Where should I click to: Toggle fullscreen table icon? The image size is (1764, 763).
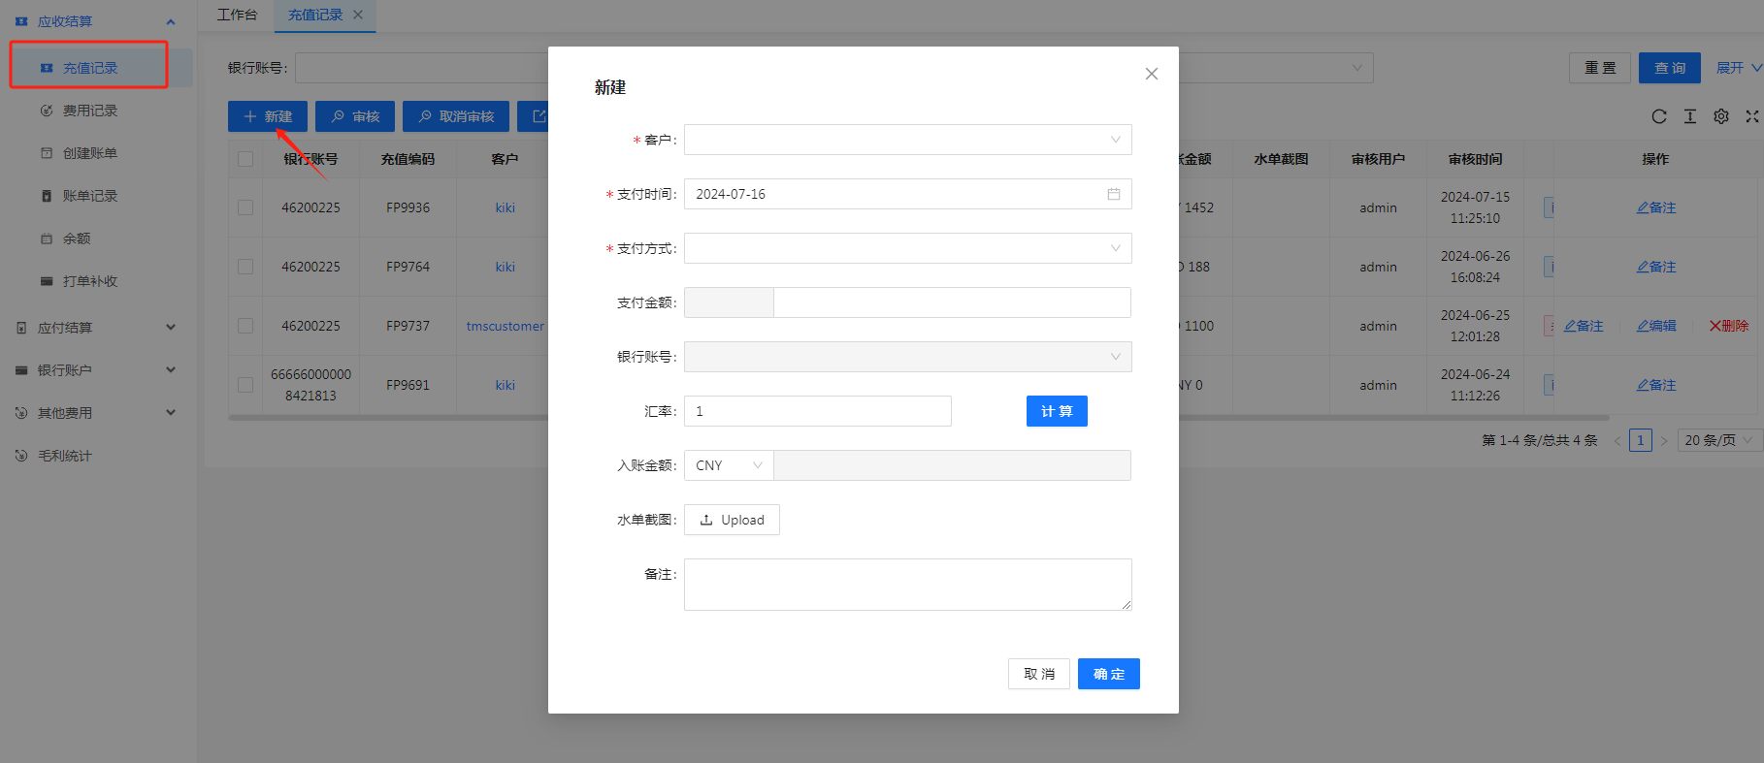click(1752, 116)
